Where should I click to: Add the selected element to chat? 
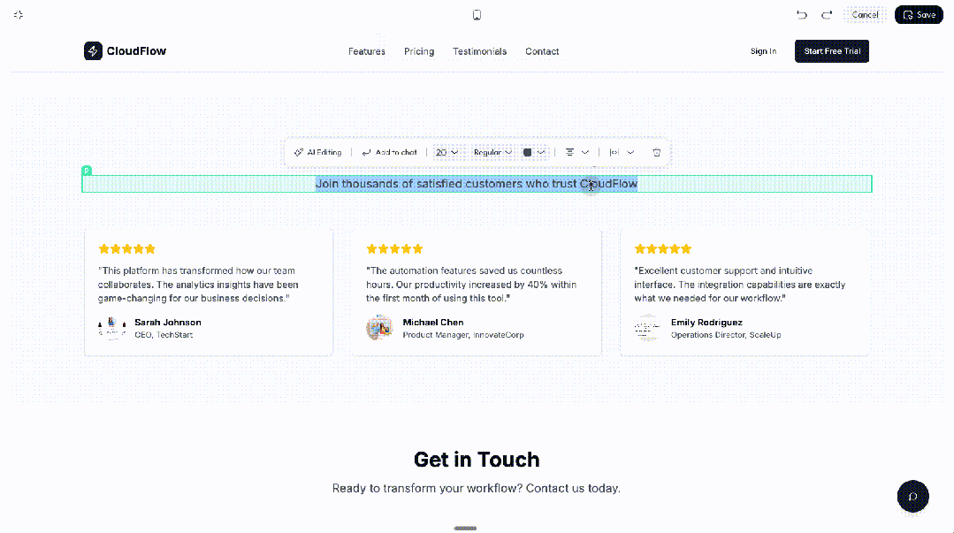point(389,152)
